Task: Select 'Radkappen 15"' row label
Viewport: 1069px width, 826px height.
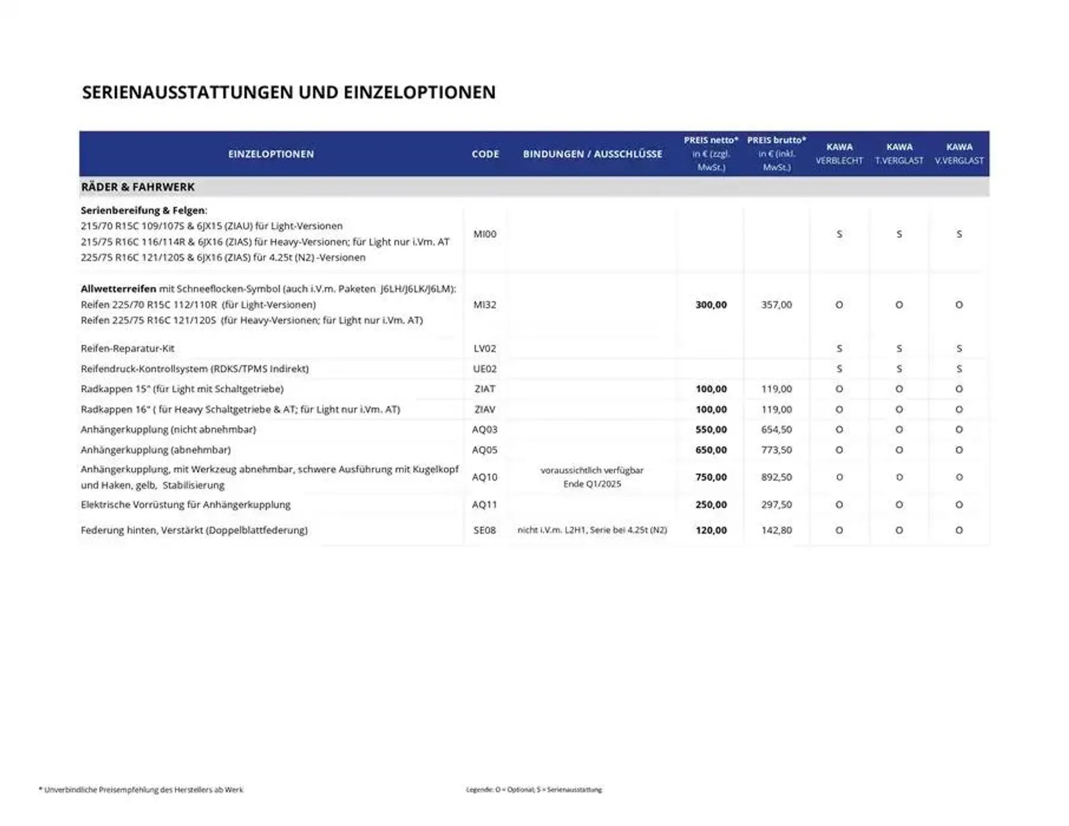Action: [182, 389]
